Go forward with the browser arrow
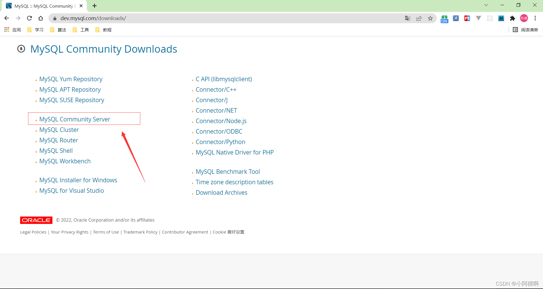Screen dimensions: 543x289 (x=18, y=18)
